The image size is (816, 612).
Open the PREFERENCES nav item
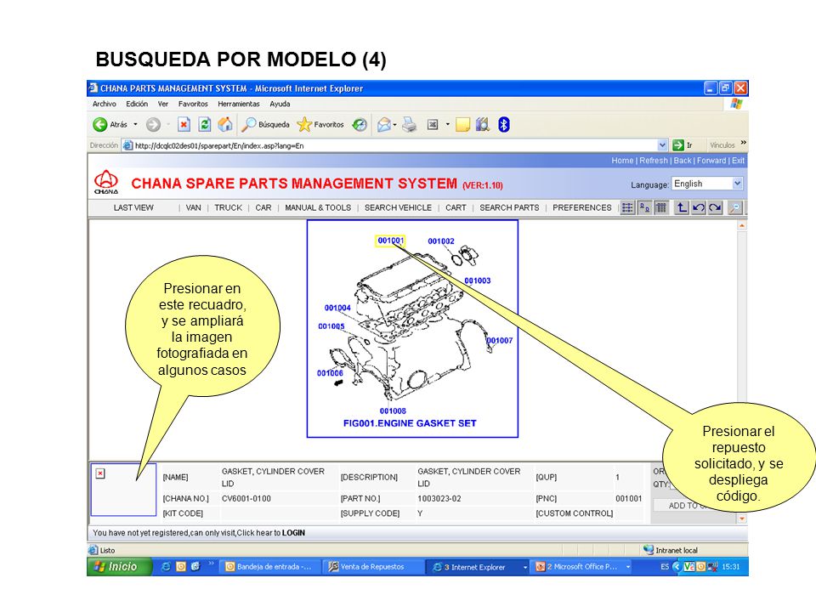581,207
